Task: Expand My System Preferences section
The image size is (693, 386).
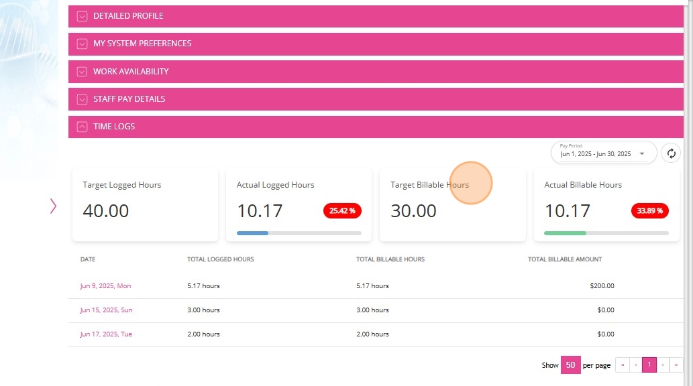Action: (x=376, y=44)
